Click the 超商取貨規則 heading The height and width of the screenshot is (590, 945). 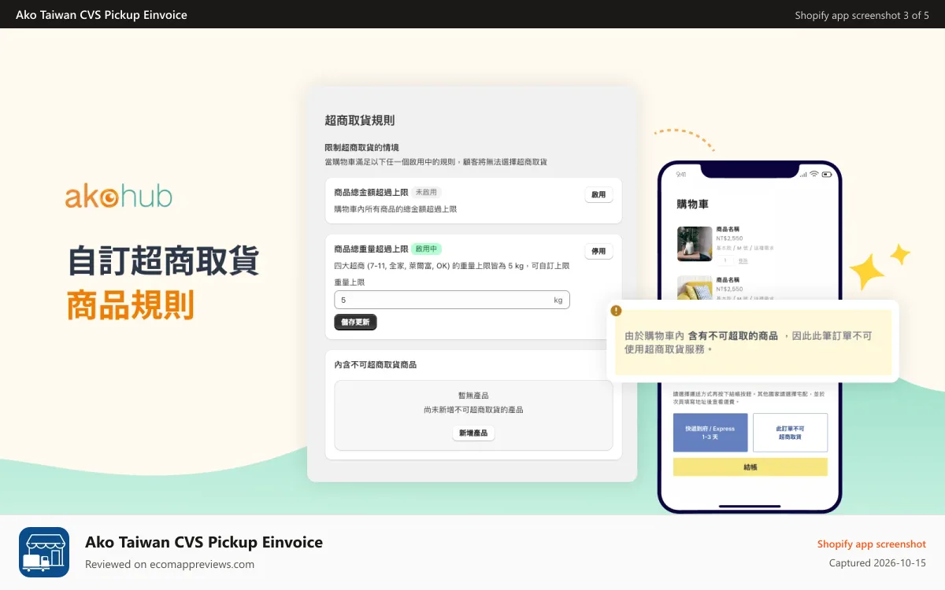pos(360,120)
